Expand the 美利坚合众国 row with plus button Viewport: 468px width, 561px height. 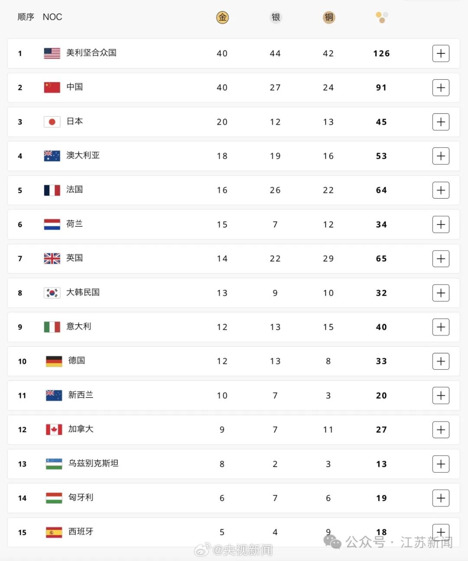(441, 53)
